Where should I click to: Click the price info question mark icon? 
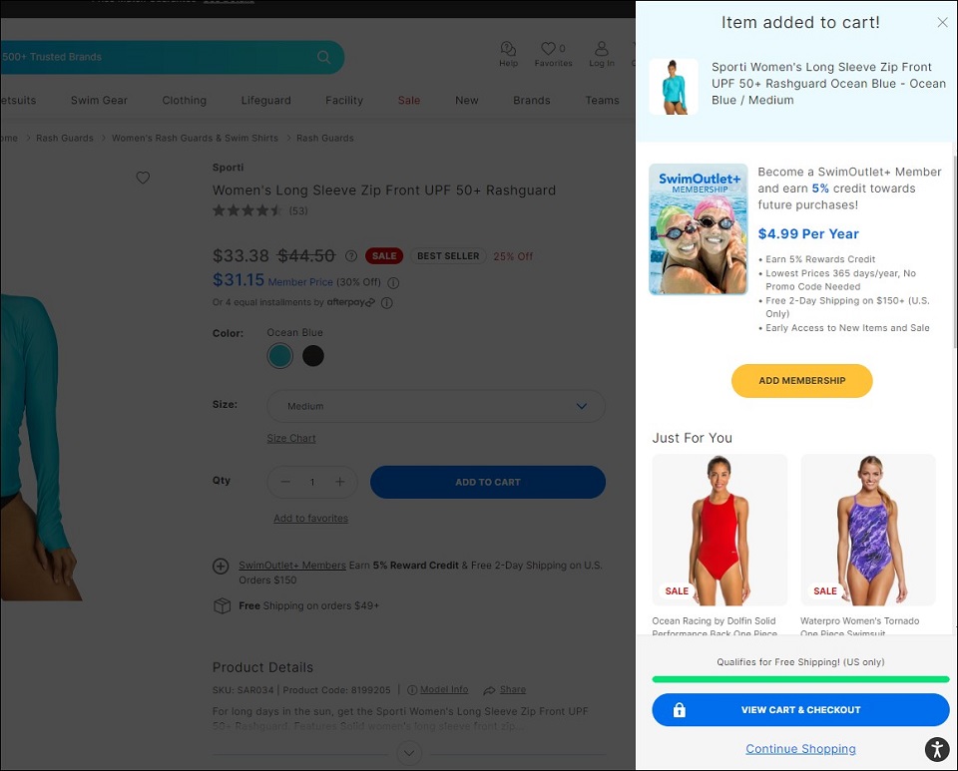[x=350, y=255]
